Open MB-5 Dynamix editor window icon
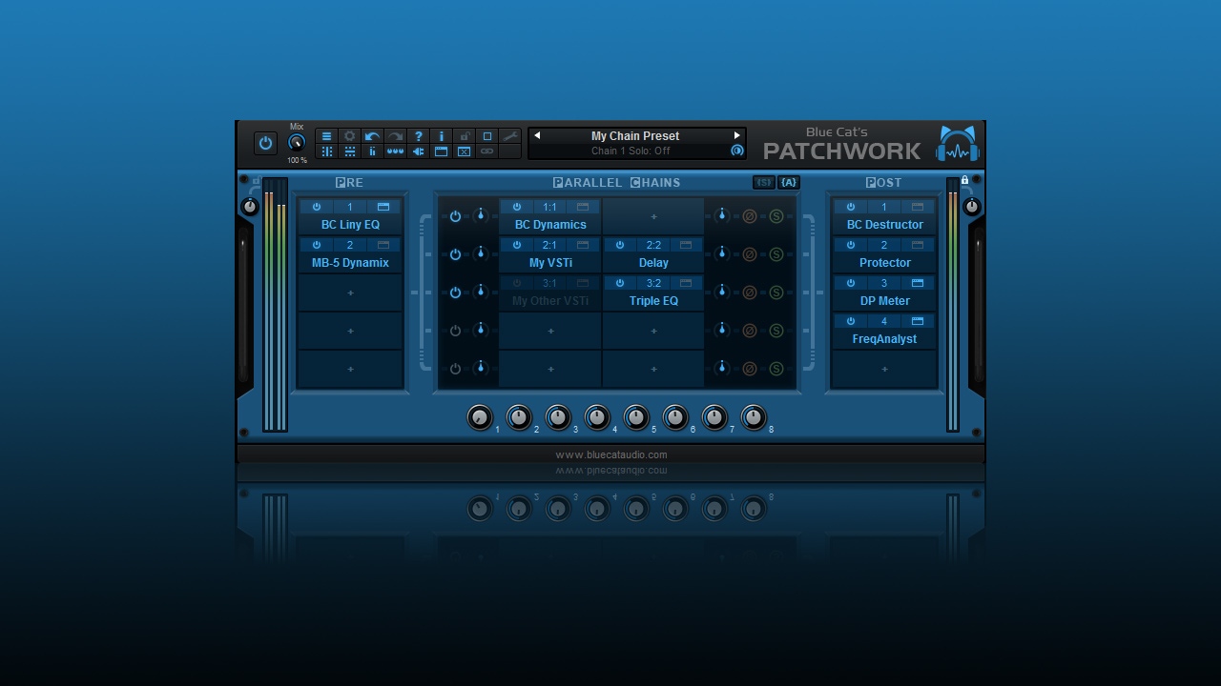Screen dimensions: 1221x686 coord(383,245)
